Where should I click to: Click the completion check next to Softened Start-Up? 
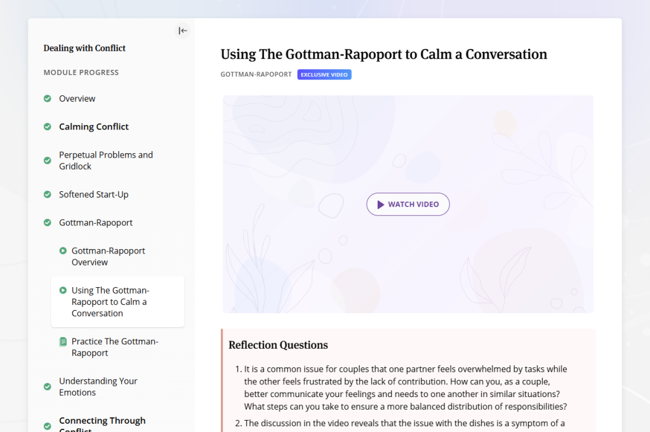47,194
